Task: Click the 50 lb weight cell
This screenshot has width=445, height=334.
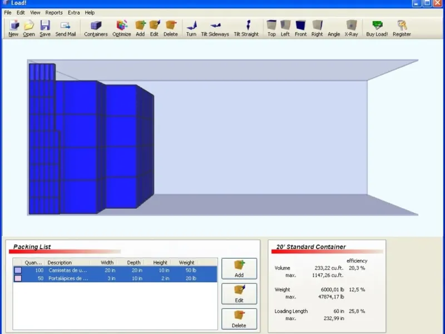Action: point(191,270)
